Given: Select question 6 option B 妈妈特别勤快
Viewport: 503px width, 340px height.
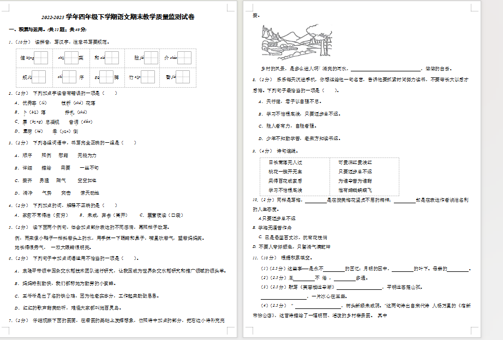Looking at the screenshot, I should pos(65,283).
